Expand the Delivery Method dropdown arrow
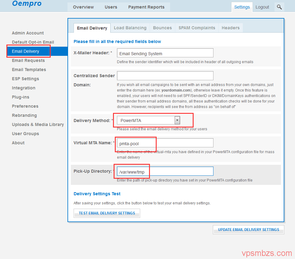 [177, 120]
